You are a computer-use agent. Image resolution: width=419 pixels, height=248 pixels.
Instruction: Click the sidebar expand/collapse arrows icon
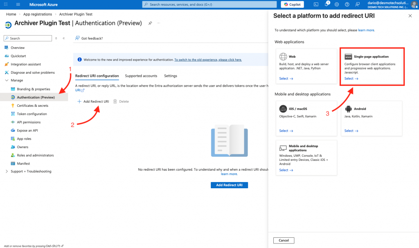tap(56, 38)
